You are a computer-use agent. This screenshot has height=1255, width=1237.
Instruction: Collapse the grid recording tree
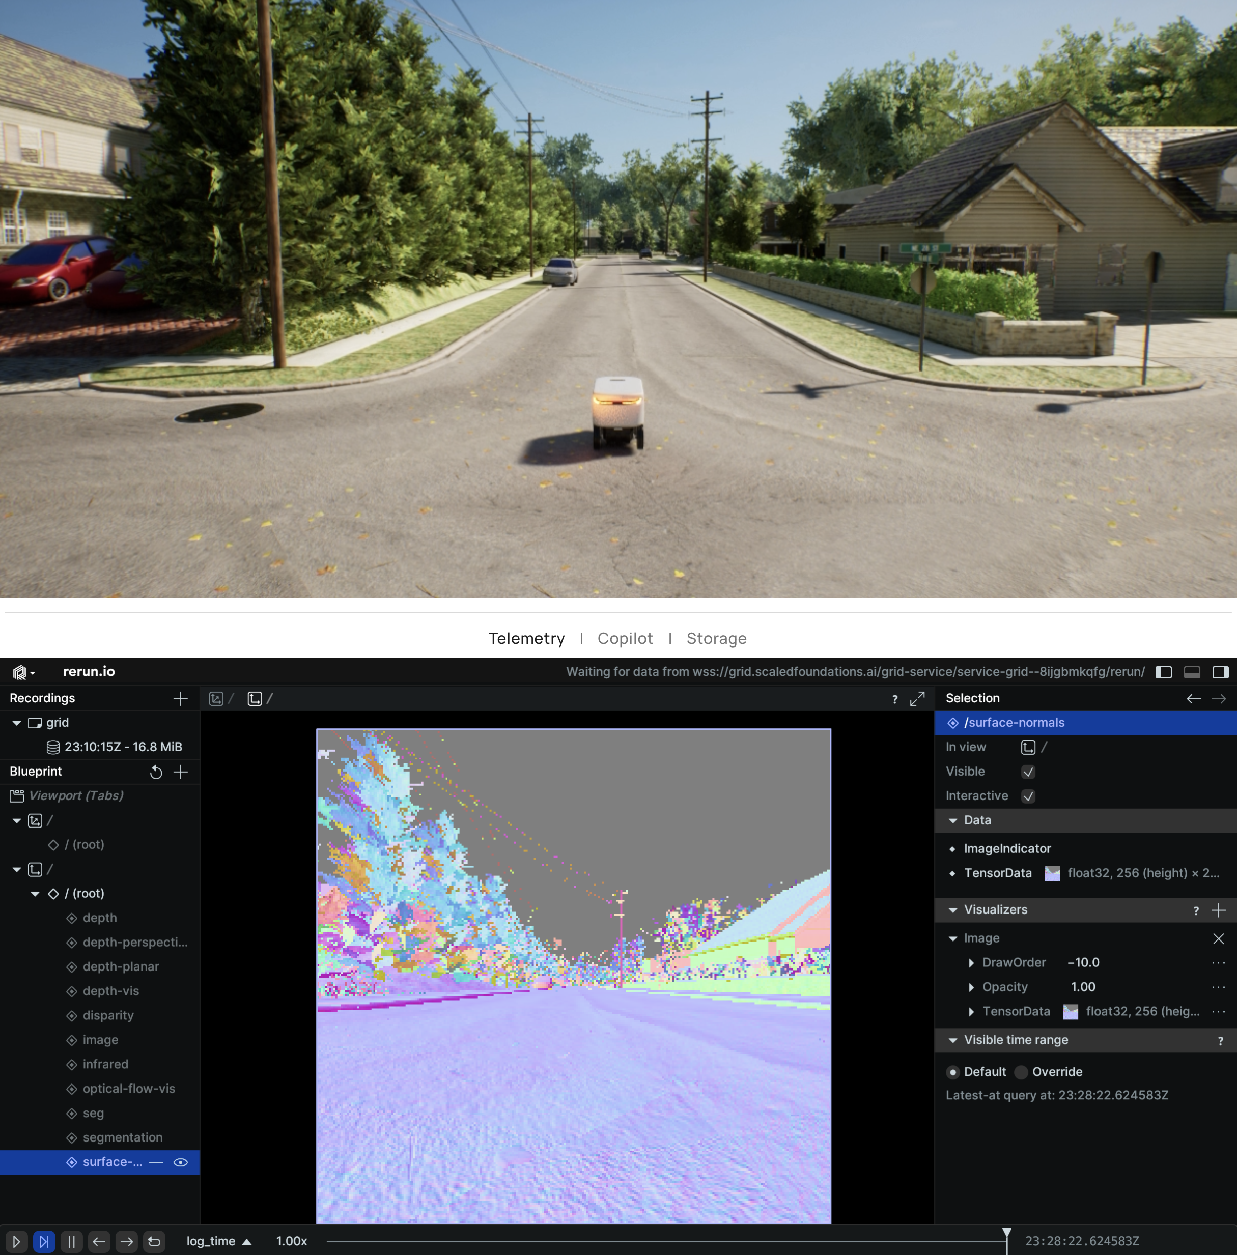(x=17, y=723)
